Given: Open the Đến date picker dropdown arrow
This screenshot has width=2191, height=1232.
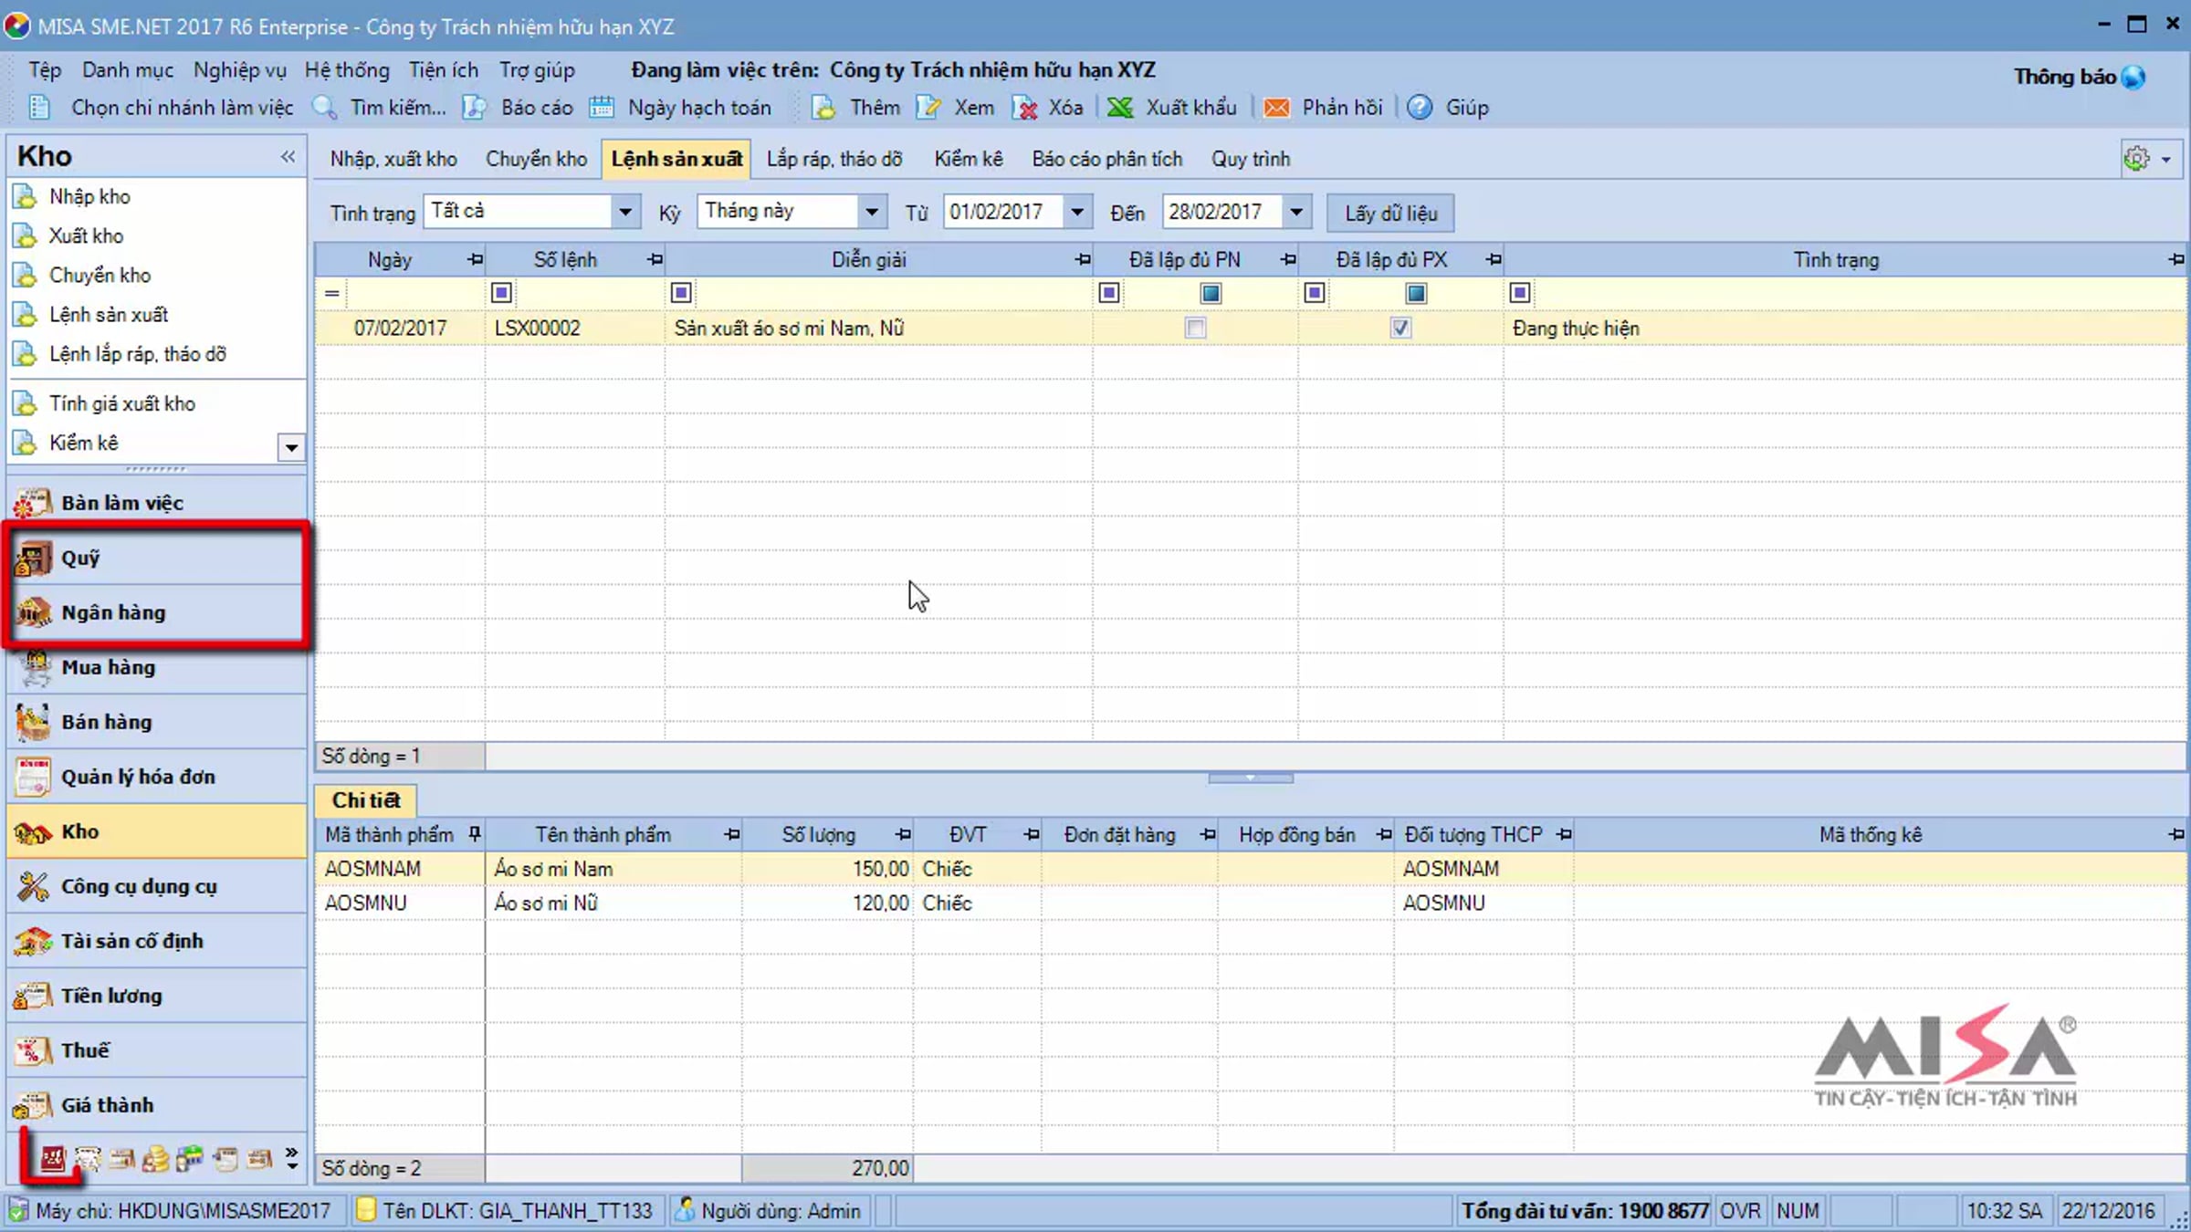Looking at the screenshot, I should tap(1296, 212).
